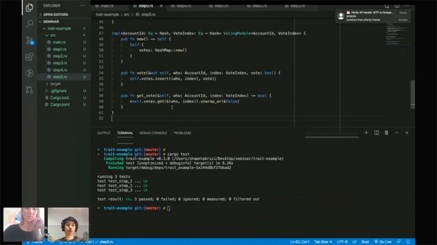
Task: Change the Tab Size: 4 setting
Action: coord(323,242)
